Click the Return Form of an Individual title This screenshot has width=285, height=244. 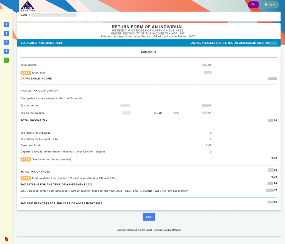[148, 27]
